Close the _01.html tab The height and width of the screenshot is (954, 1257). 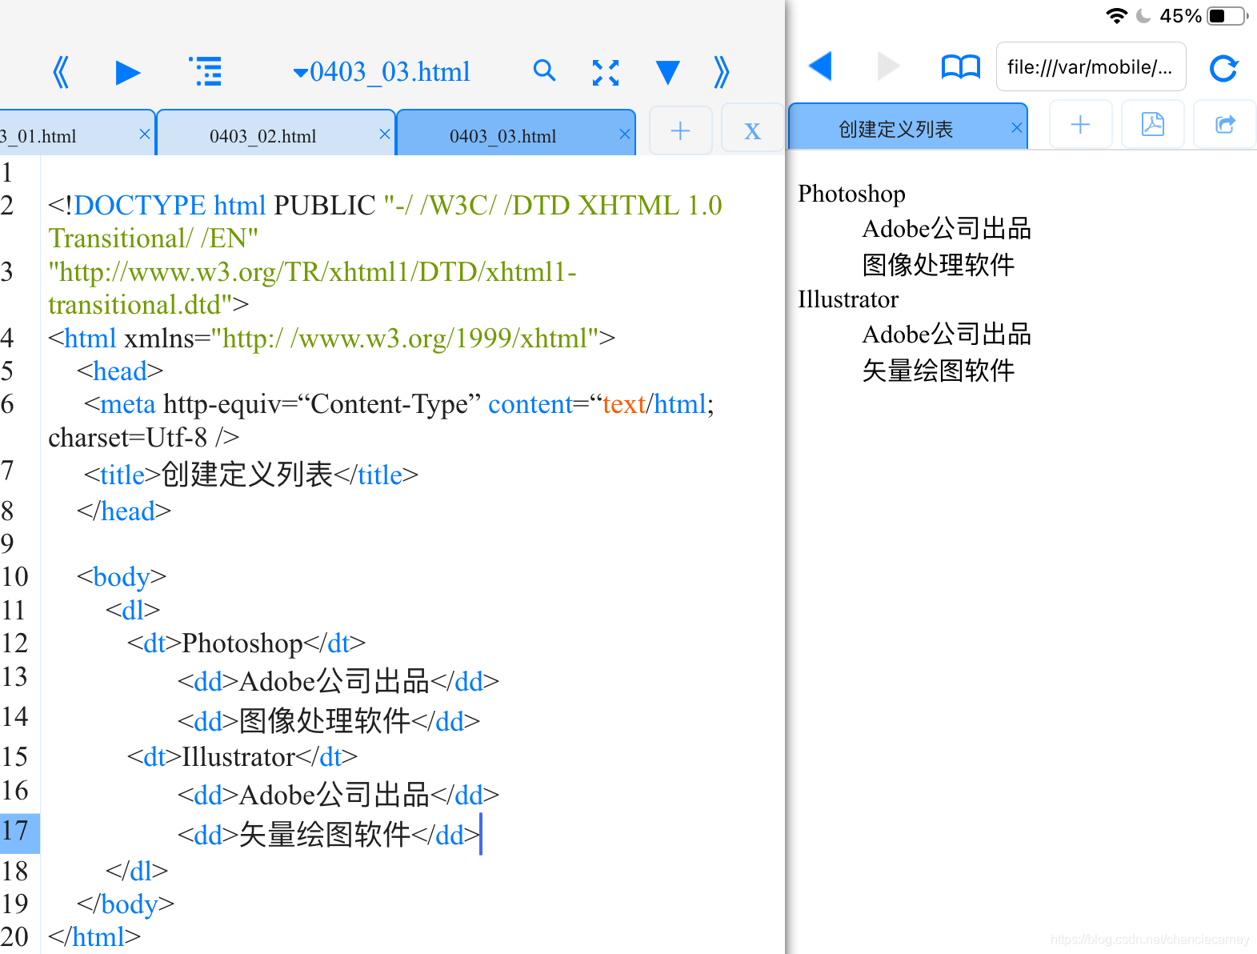tap(145, 134)
